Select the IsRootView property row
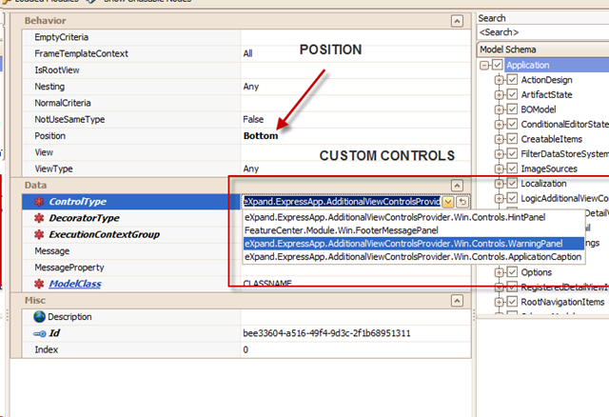Screen dimensions: 609x417 246,69
